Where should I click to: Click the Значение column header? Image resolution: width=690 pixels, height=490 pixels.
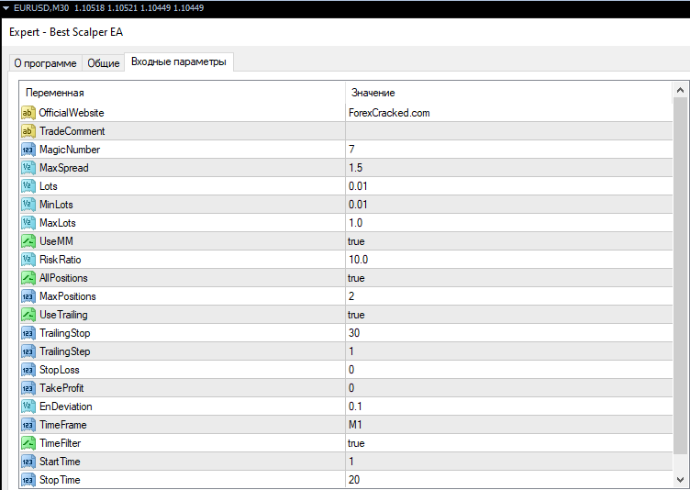pyautogui.click(x=373, y=93)
